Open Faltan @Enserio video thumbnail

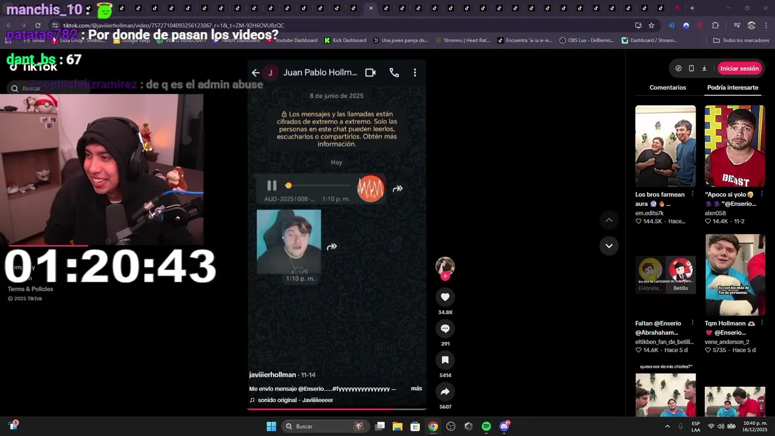[665, 275]
